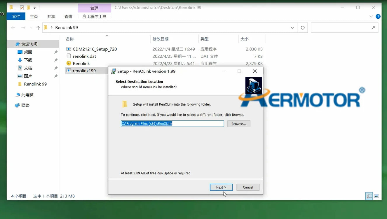Click the Properties icon in quick access toolbar
This screenshot has height=219, width=387.
tap(22, 8)
